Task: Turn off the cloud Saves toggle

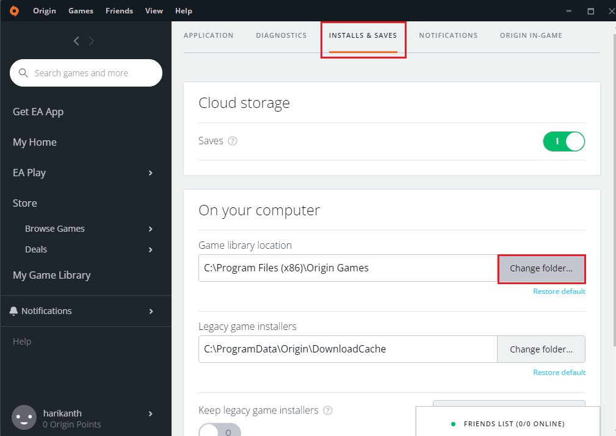Action: click(563, 141)
